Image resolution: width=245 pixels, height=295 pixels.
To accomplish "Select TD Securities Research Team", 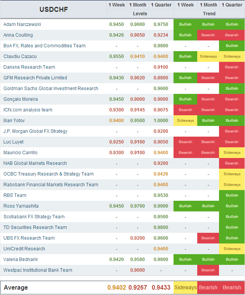I will point(35,227).
